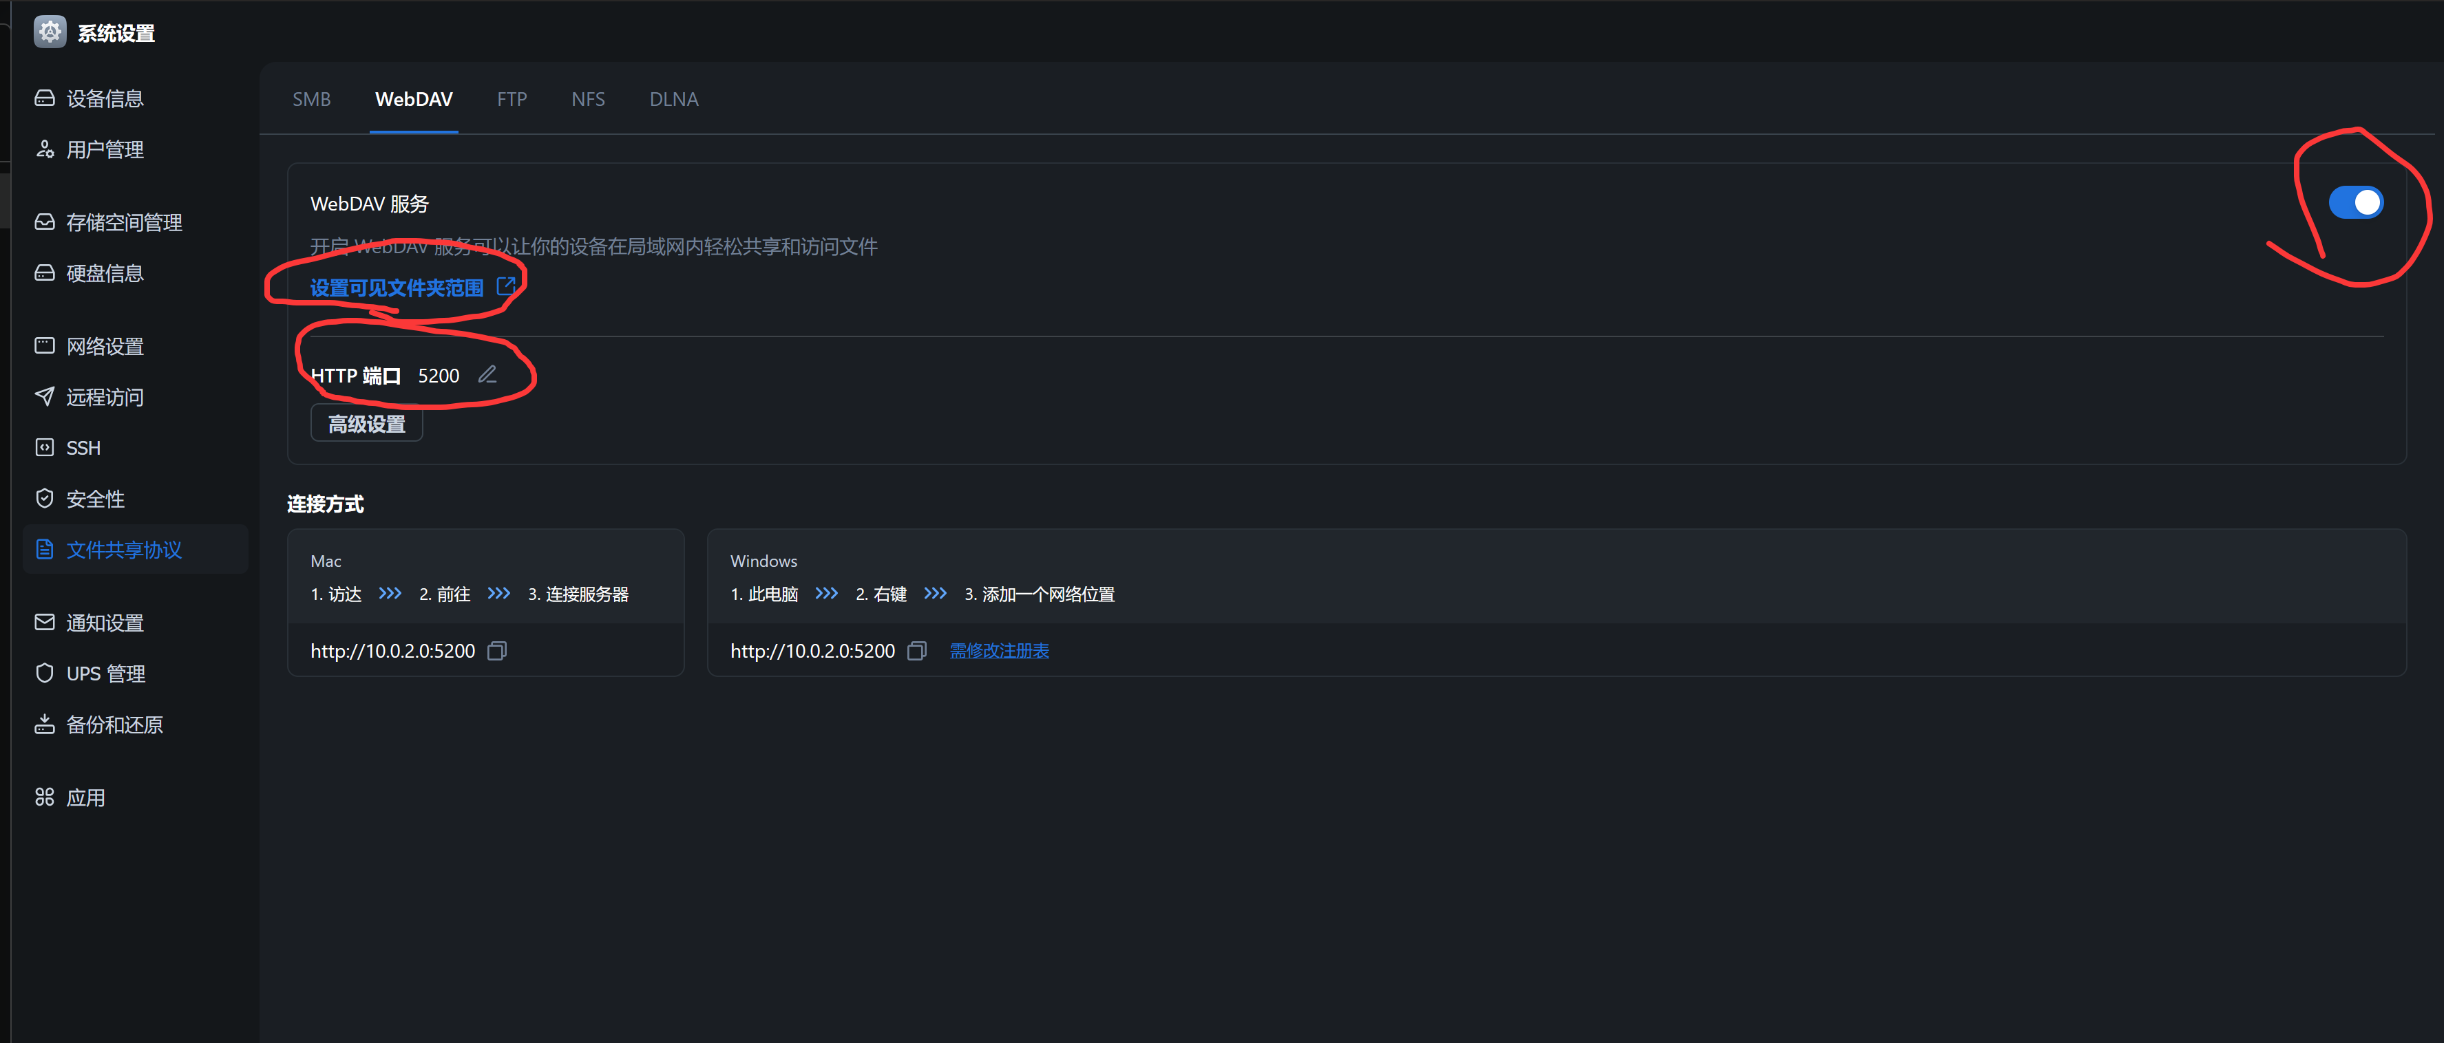Go to 用户管理 in the sidebar

point(105,150)
